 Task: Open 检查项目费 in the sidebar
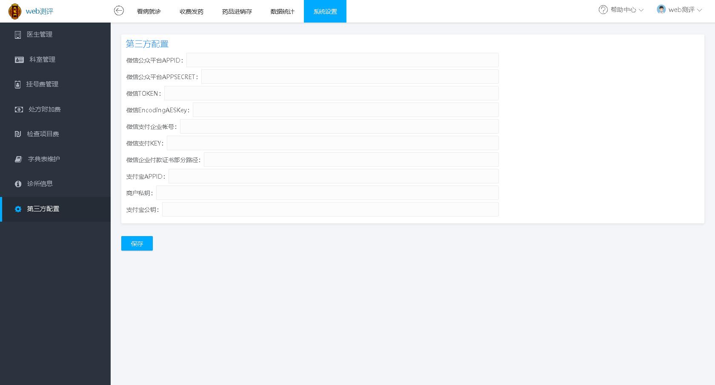point(55,134)
